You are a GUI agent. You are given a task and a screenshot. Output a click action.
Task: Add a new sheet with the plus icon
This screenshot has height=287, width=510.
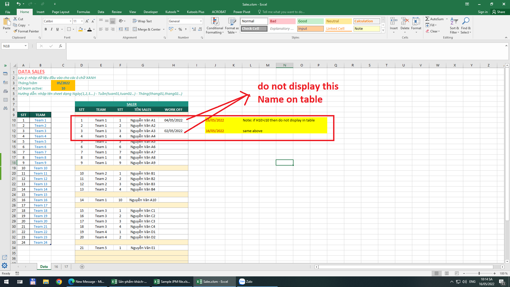click(82, 267)
